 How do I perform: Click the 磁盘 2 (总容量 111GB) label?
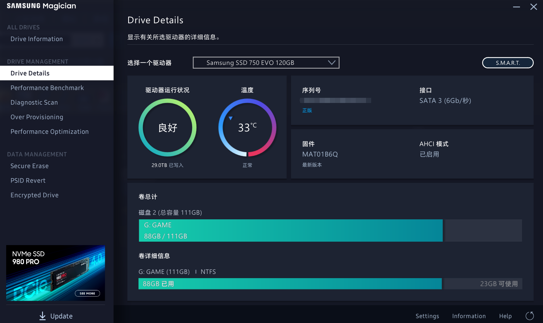click(170, 213)
